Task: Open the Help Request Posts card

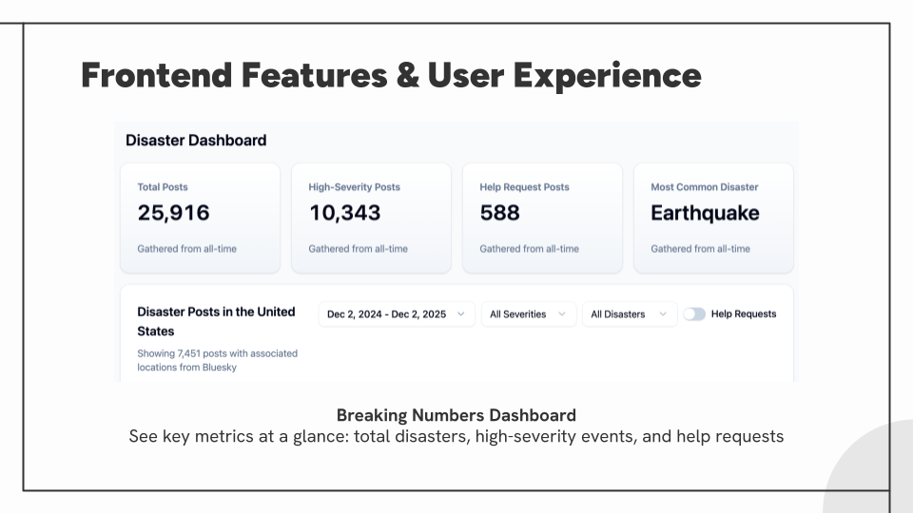Action: pyautogui.click(x=542, y=218)
